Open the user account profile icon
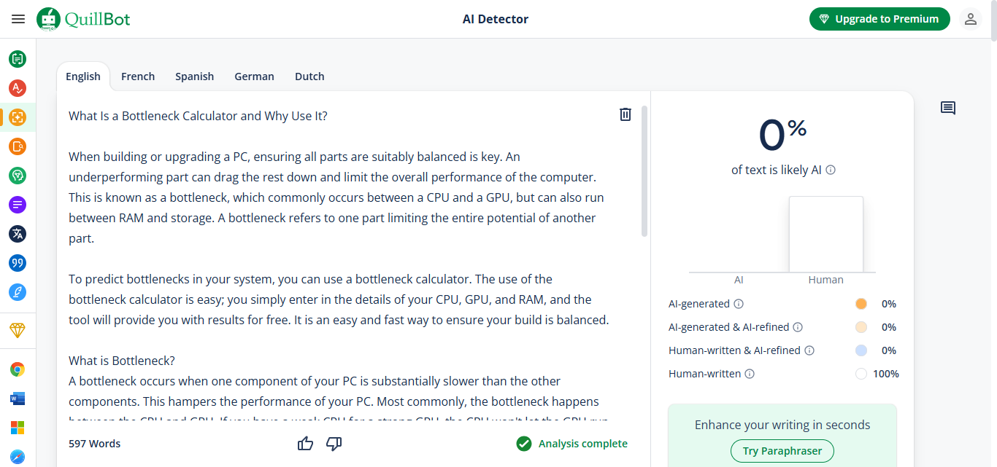 pos(971,19)
